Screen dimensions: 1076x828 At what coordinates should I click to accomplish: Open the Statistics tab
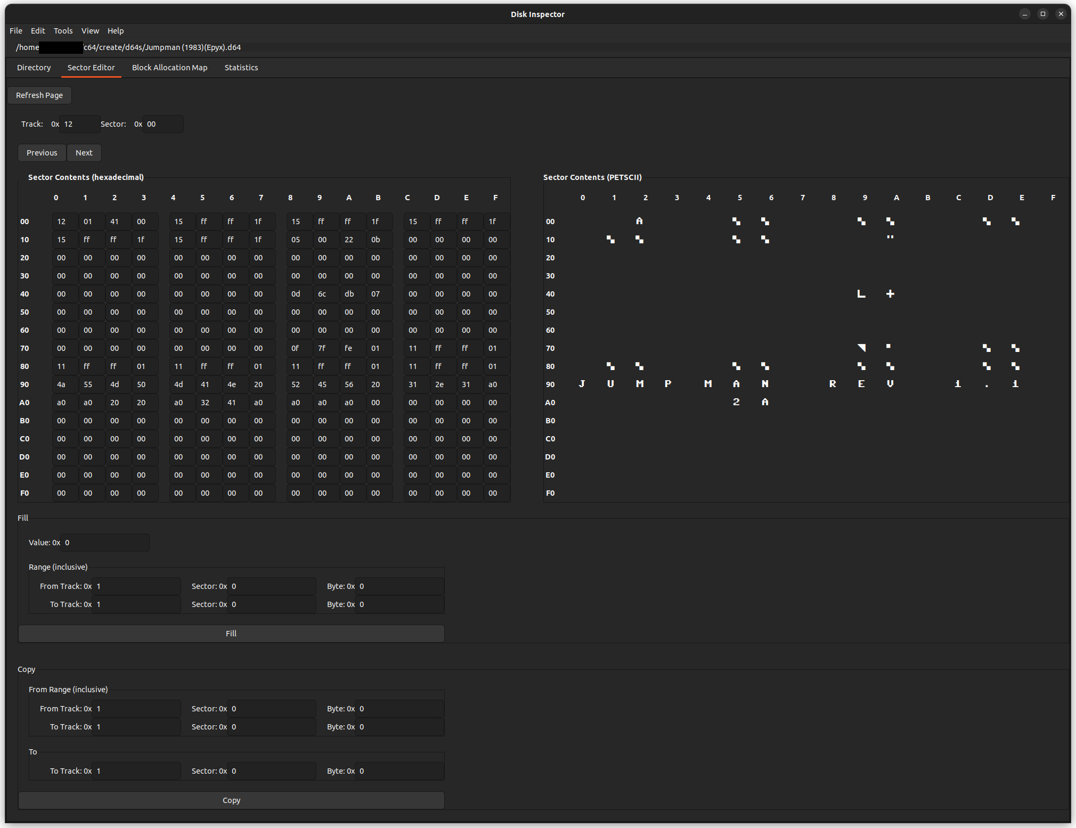[x=241, y=68]
